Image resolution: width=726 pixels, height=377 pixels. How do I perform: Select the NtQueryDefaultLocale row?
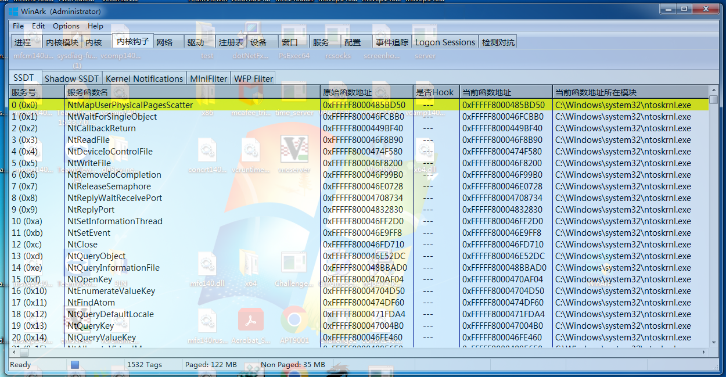359,314
